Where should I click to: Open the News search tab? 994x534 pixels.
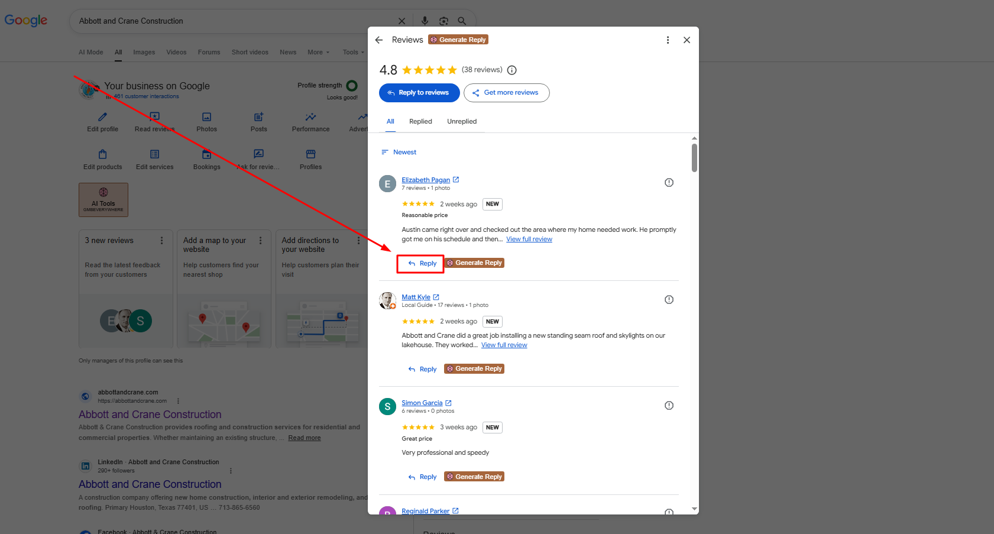pyautogui.click(x=288, y=52)
